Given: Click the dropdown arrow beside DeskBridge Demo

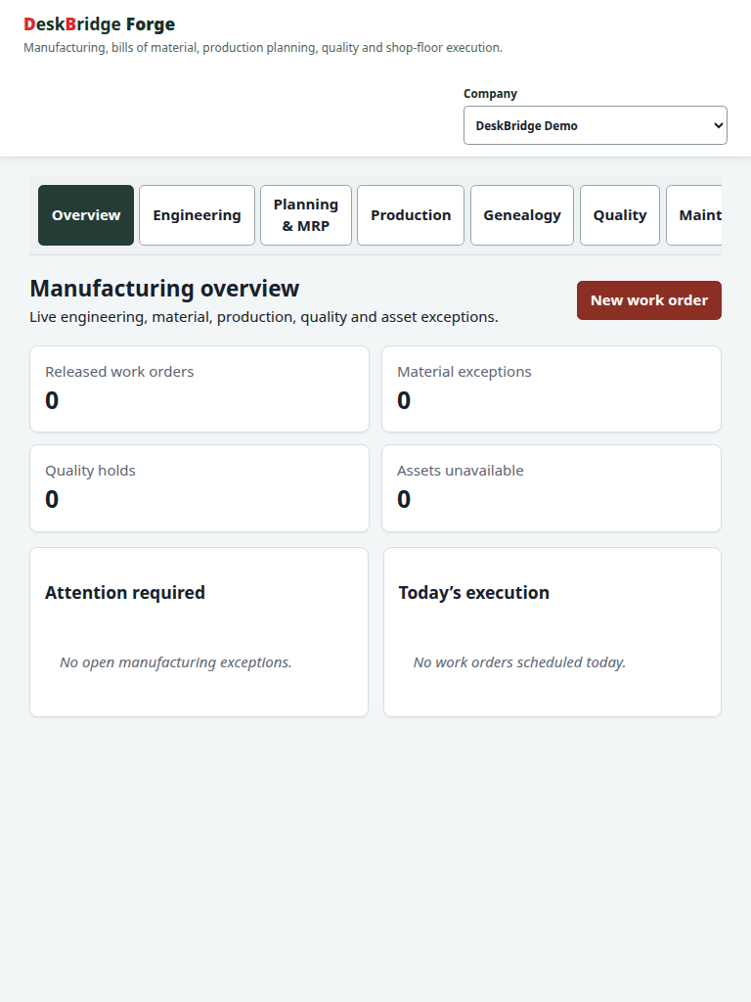Looking at the screenshot, I should pyautogui.click(x=719, y=125).
